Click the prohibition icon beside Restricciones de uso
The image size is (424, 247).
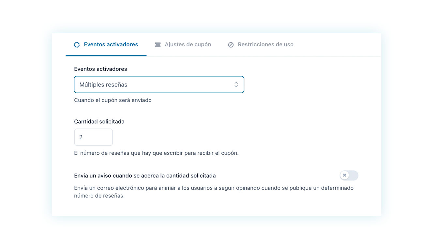pos(231,45)
